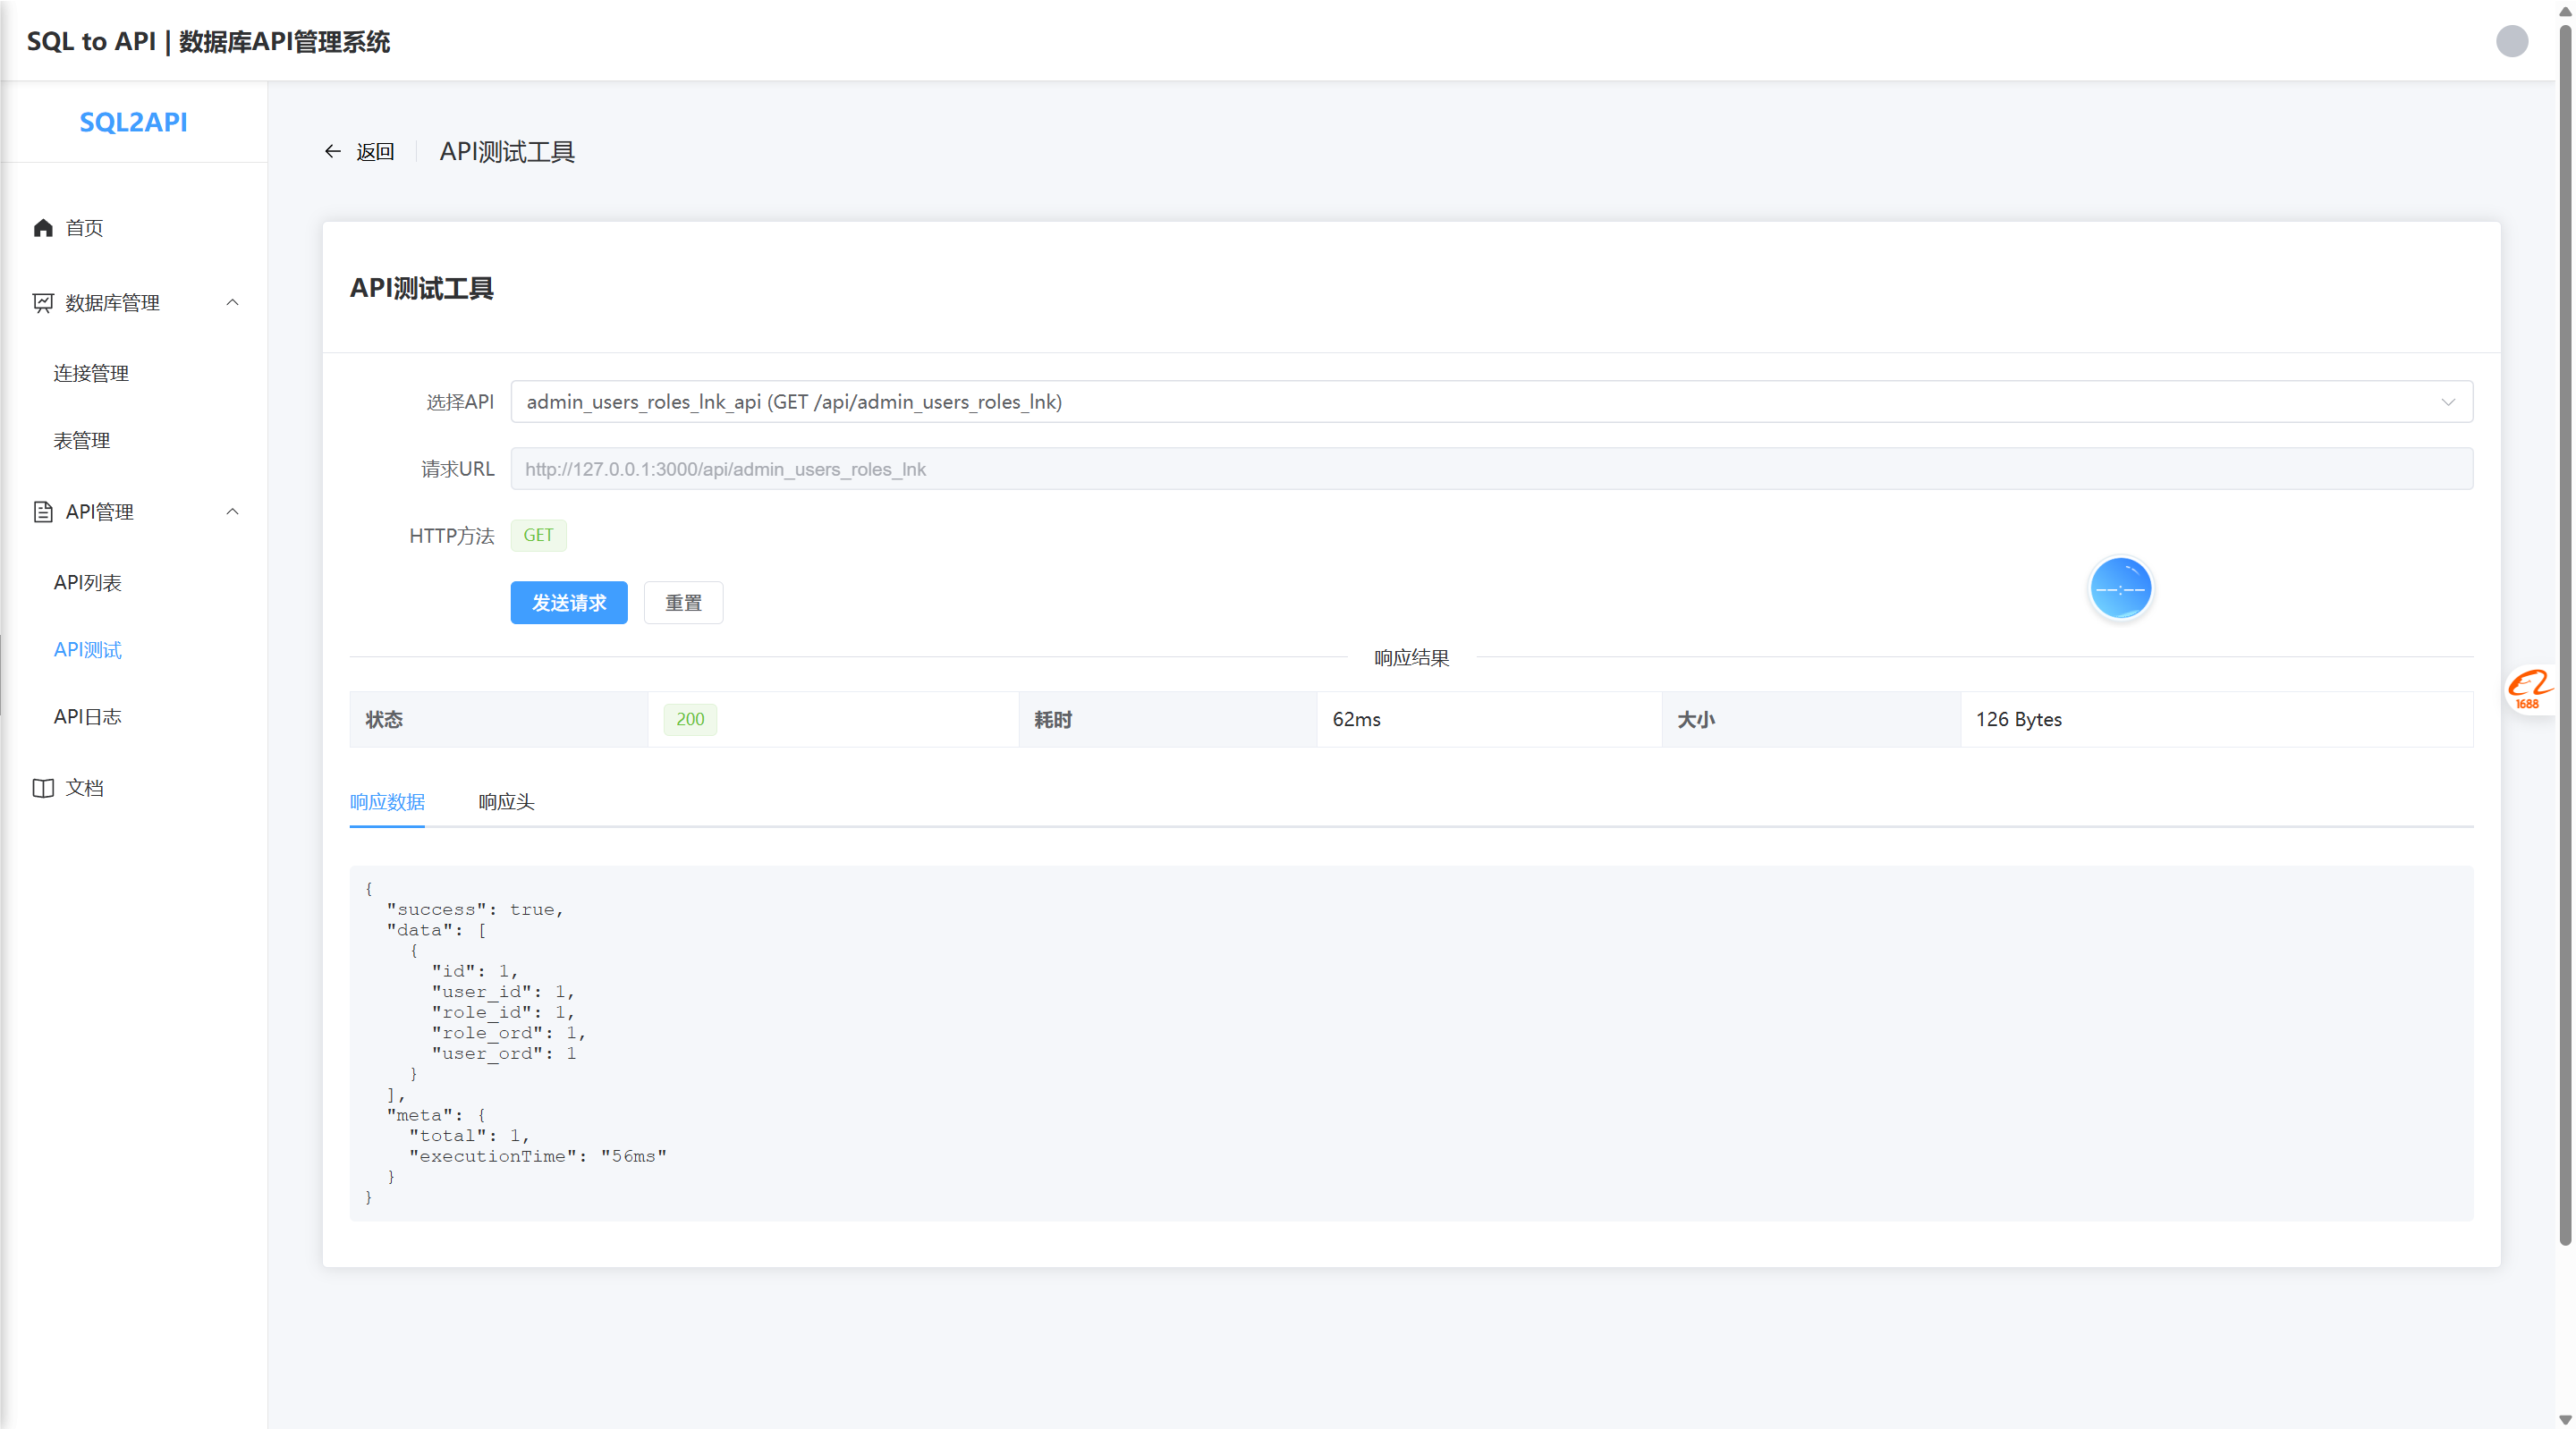This screenshot has height=1429, width=2576.
Task: Switch to the 响应头 tab
Action: (506, 802)
